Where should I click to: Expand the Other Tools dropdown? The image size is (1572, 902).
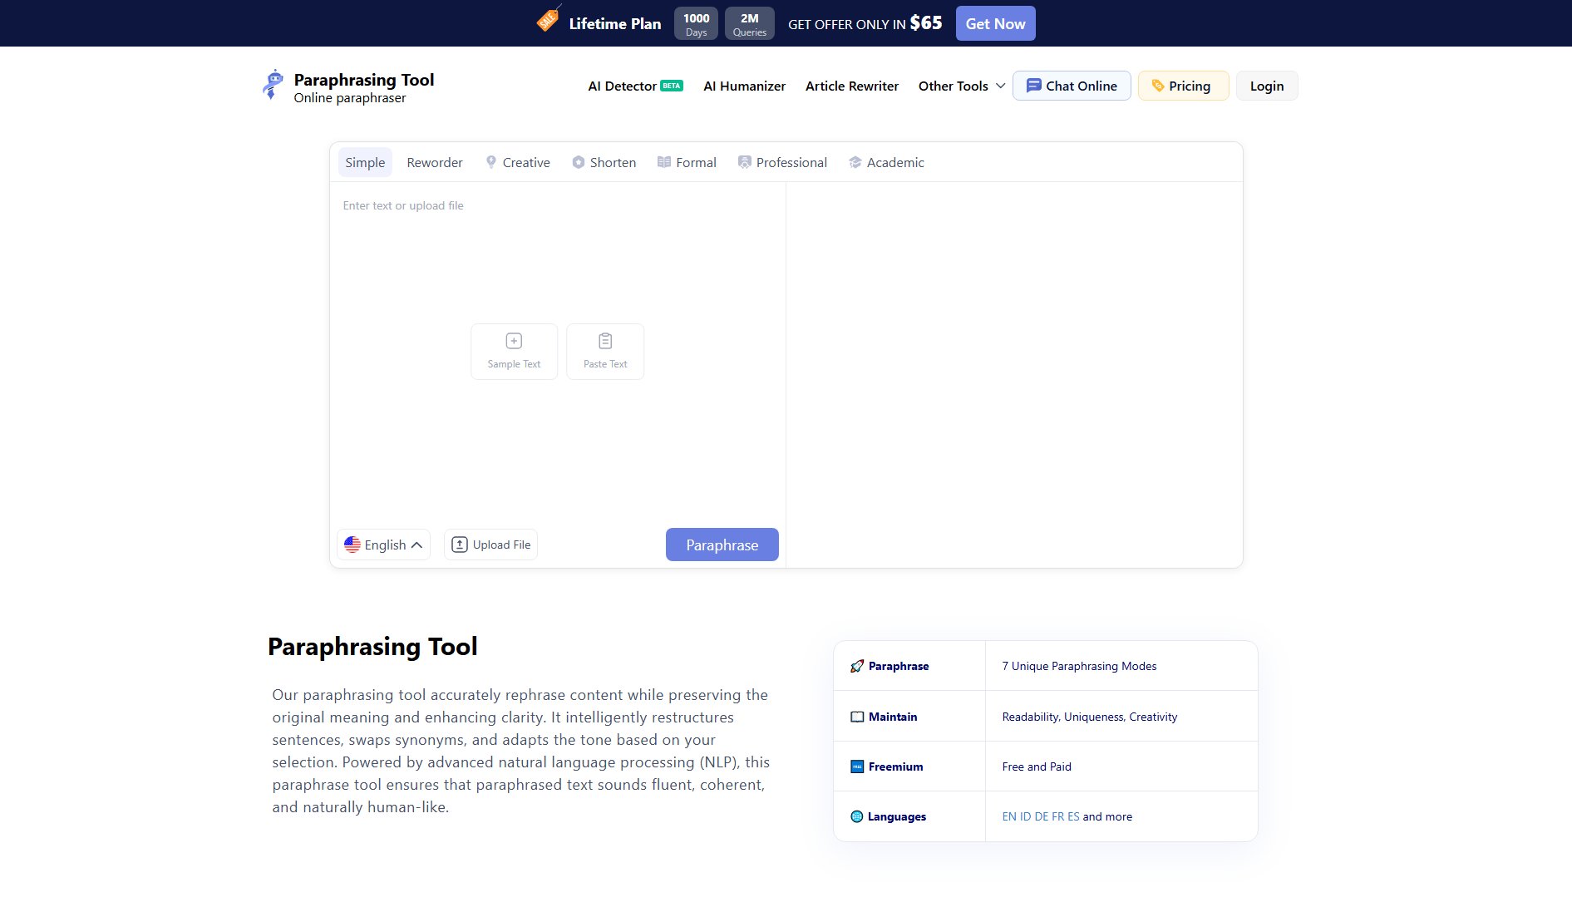coord(960,86)
